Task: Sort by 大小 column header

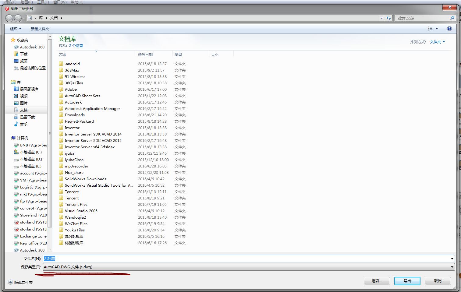Action: (221, 55)
